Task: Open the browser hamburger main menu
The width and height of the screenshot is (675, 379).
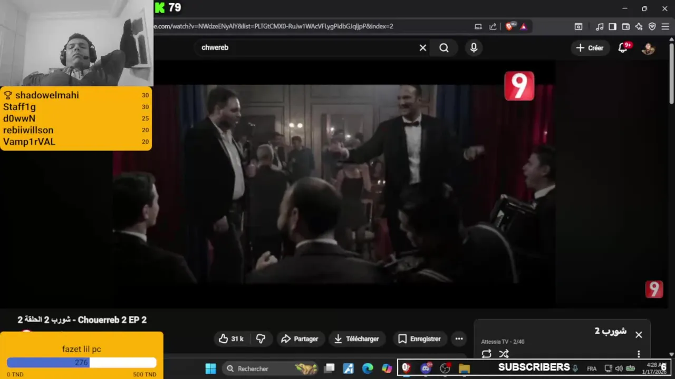Action: [x=666, y=26]
